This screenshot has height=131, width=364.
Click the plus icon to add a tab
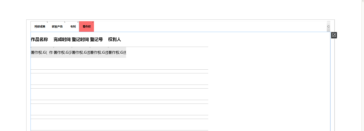pos(328,27)
